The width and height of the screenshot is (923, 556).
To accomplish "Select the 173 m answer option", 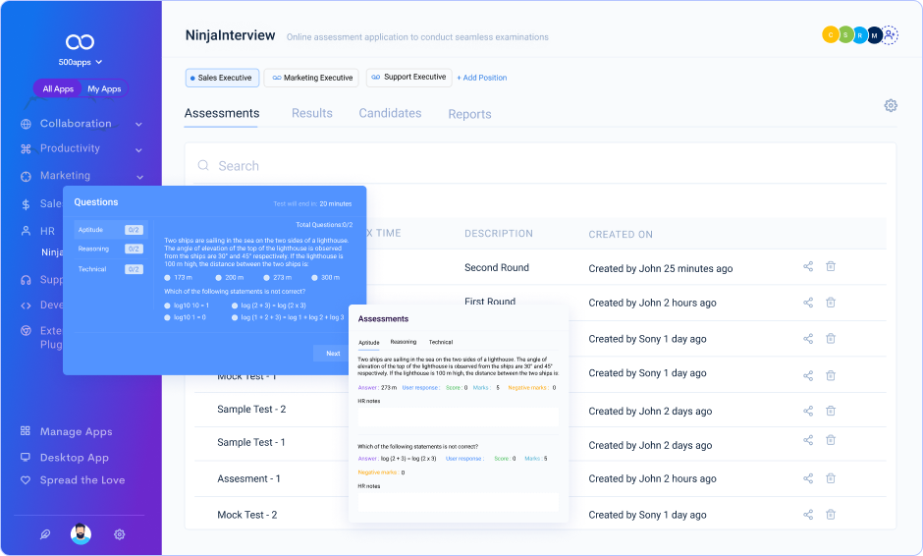I will click(168, 278).
